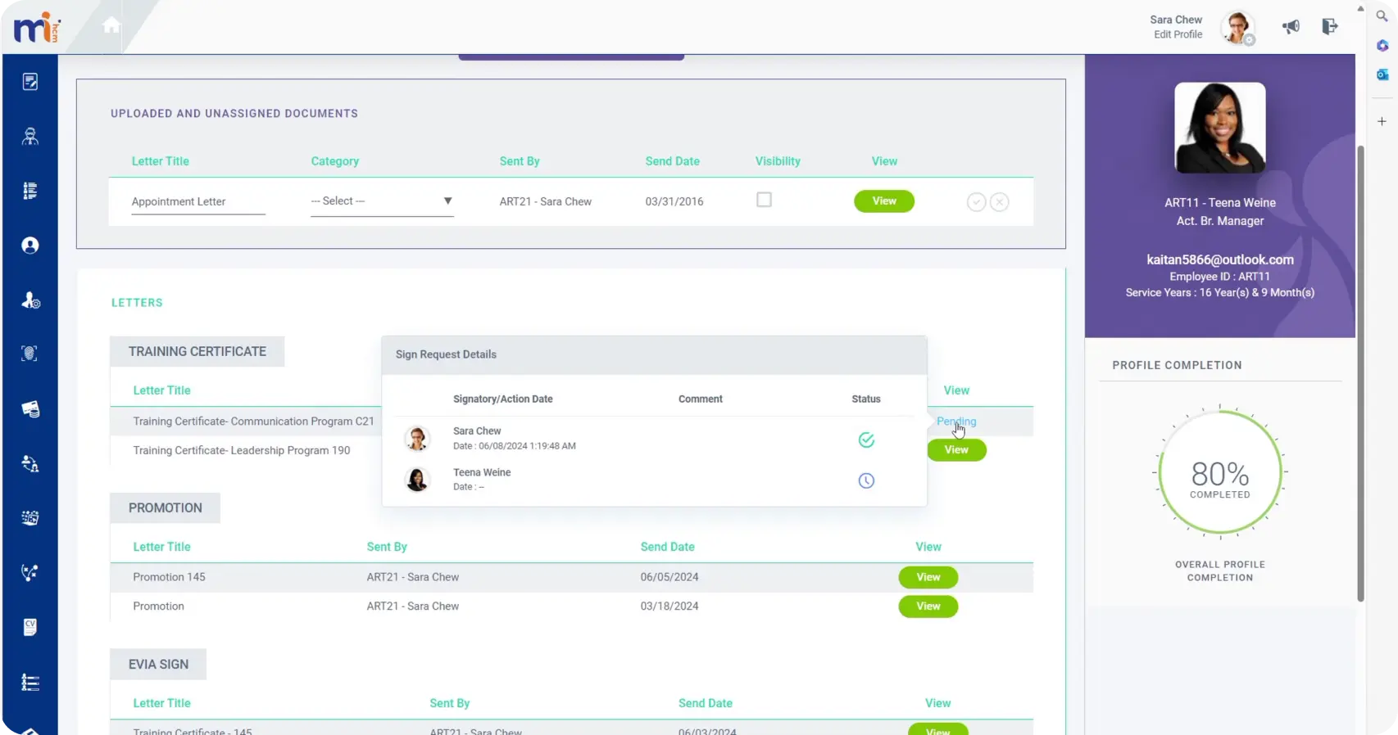Reject the Appointment Letter with cross icon
Viewport: 1398px width, 735px height.
(x=1000, y=202)
